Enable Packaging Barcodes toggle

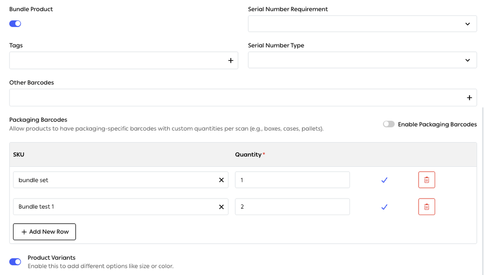click(389, 124)
